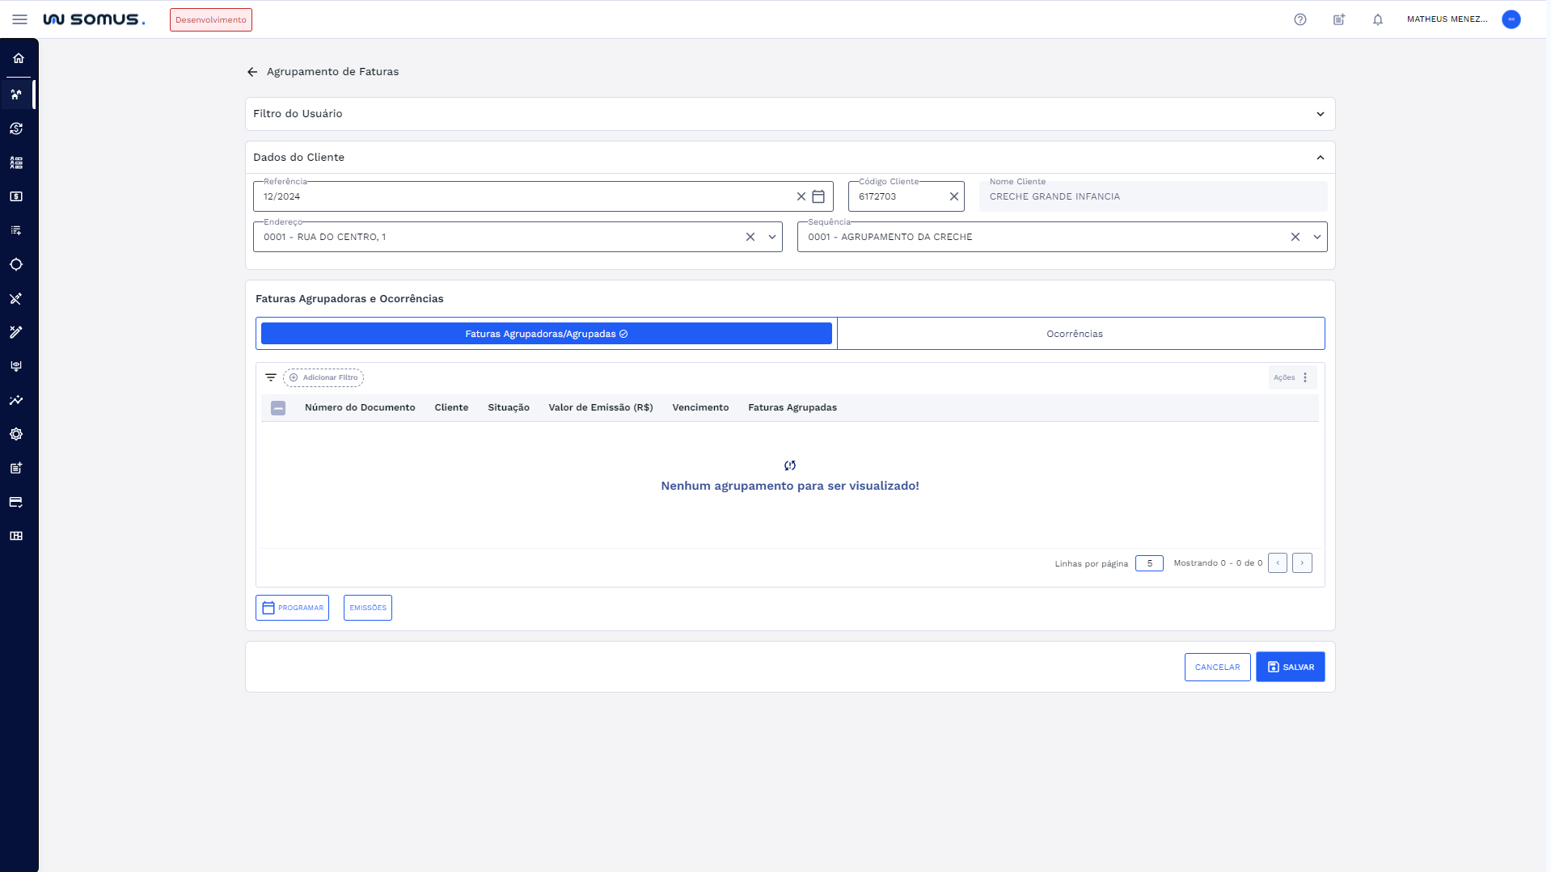Viewport: 1551px width, 872px height.
Task: Click the table filter list icon
Action: point(271,377)
